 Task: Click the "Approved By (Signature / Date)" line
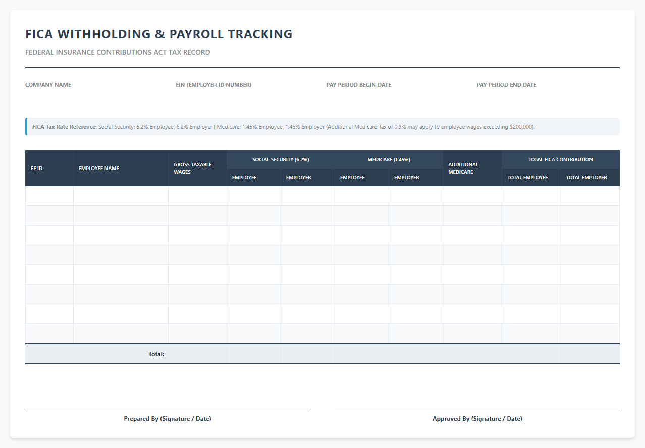click(477, 417)
